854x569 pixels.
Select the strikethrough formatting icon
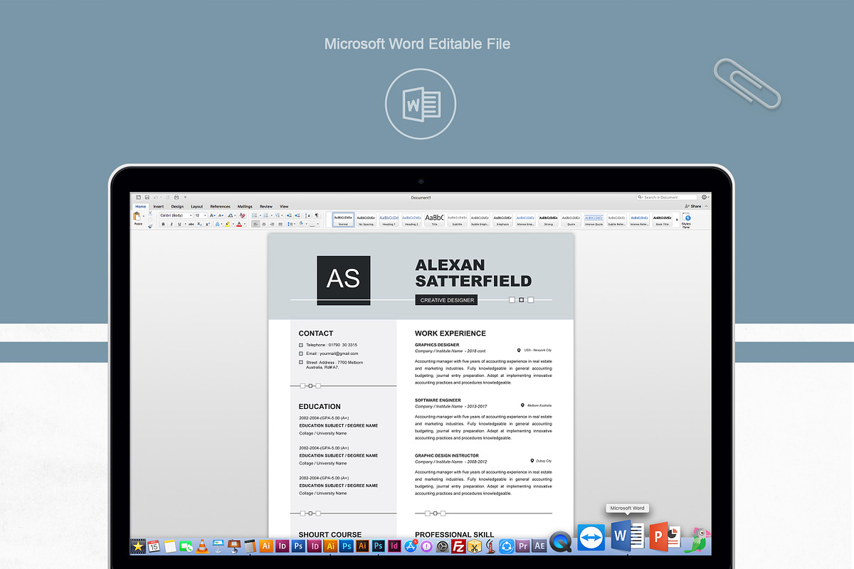(191, 224)
